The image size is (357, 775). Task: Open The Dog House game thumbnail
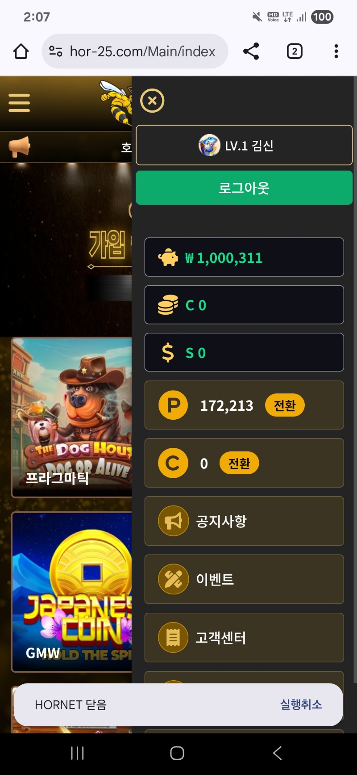pos(72,417)
